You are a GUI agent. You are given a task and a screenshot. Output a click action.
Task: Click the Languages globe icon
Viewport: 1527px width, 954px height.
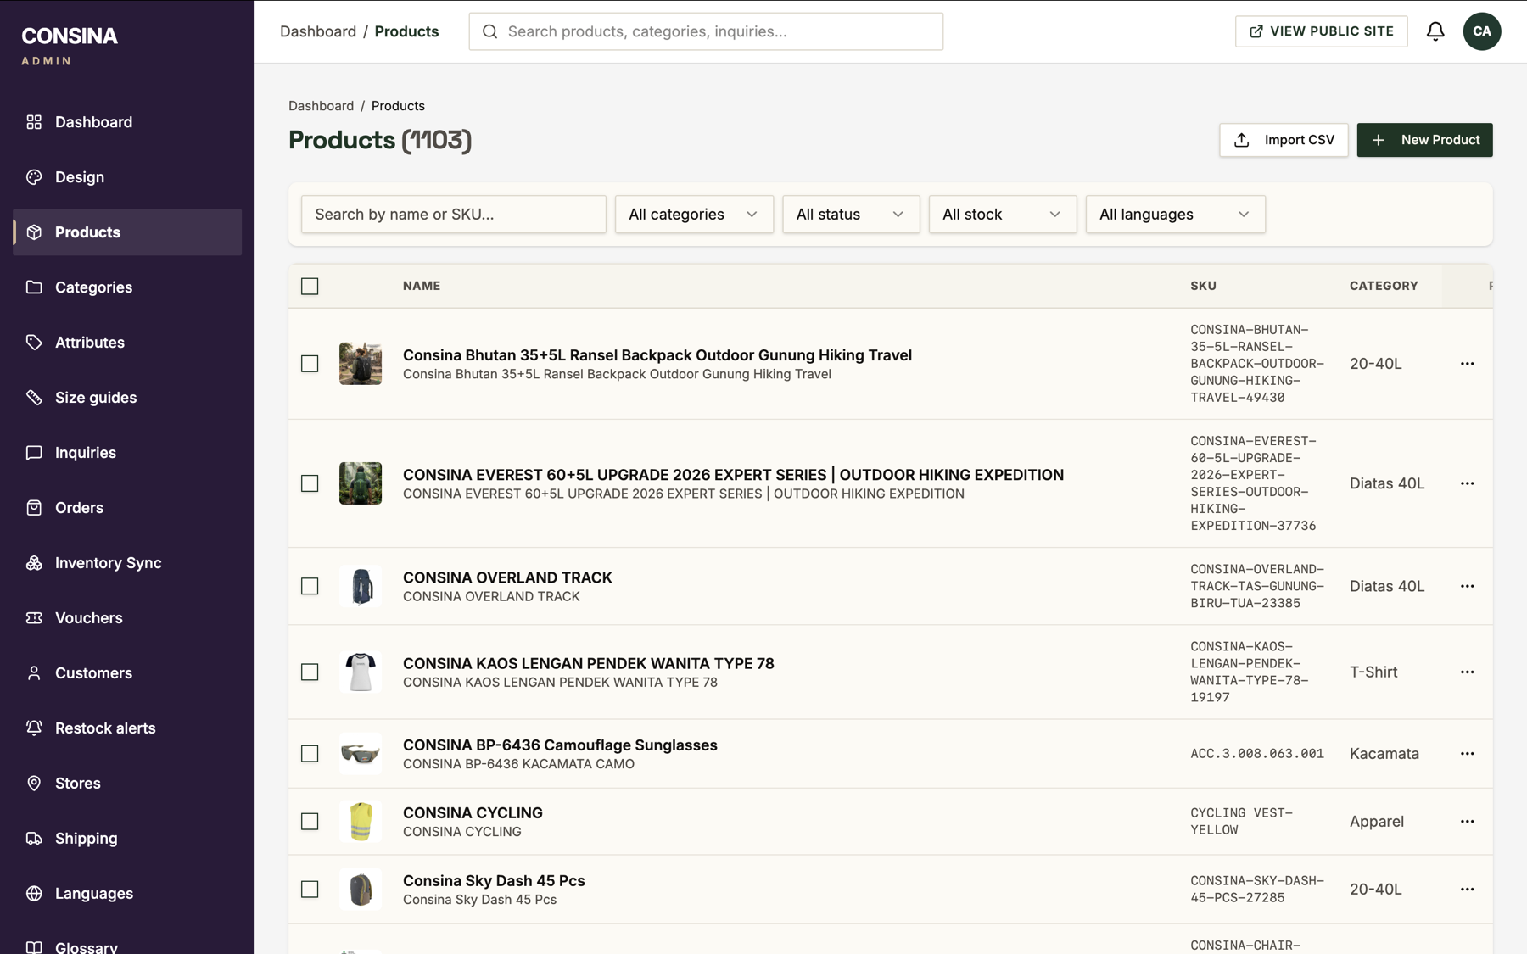(x=34, y=894)
